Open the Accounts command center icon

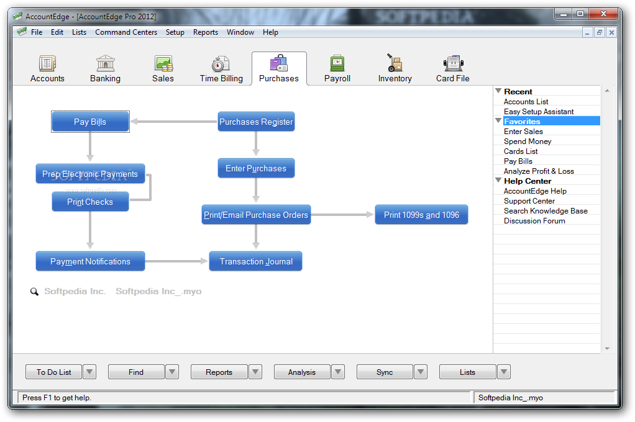click(x=47, y=63)
